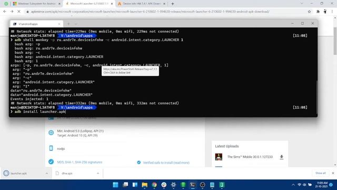
Task: Download The Sims Mobile via arrow icon
Action: pyautogui.click(x=282, y=157)
